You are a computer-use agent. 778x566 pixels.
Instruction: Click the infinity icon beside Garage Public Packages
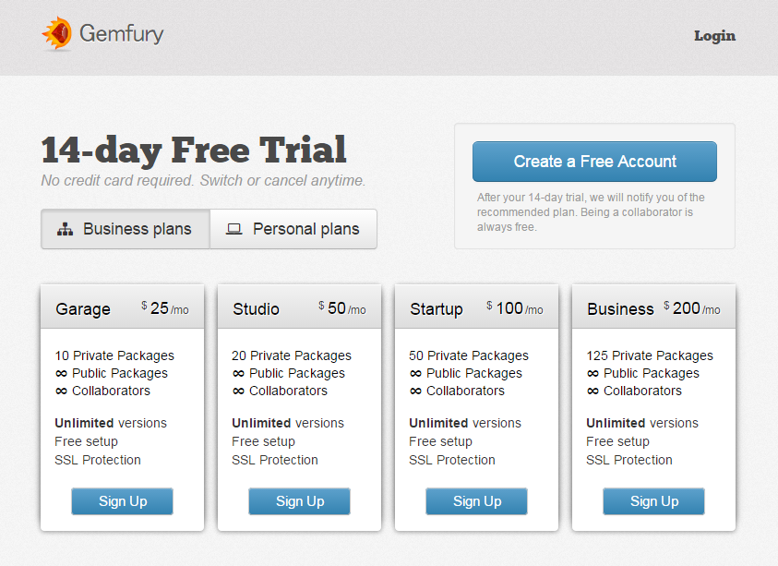tap(61, 373)
